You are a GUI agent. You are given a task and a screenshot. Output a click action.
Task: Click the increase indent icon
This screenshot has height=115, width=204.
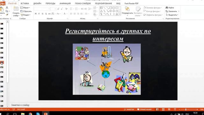86,9
